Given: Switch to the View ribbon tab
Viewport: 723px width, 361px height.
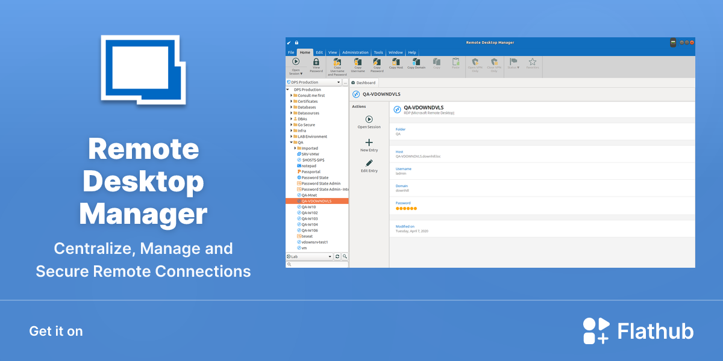Looking at the screenshot, I should (333, 52).
